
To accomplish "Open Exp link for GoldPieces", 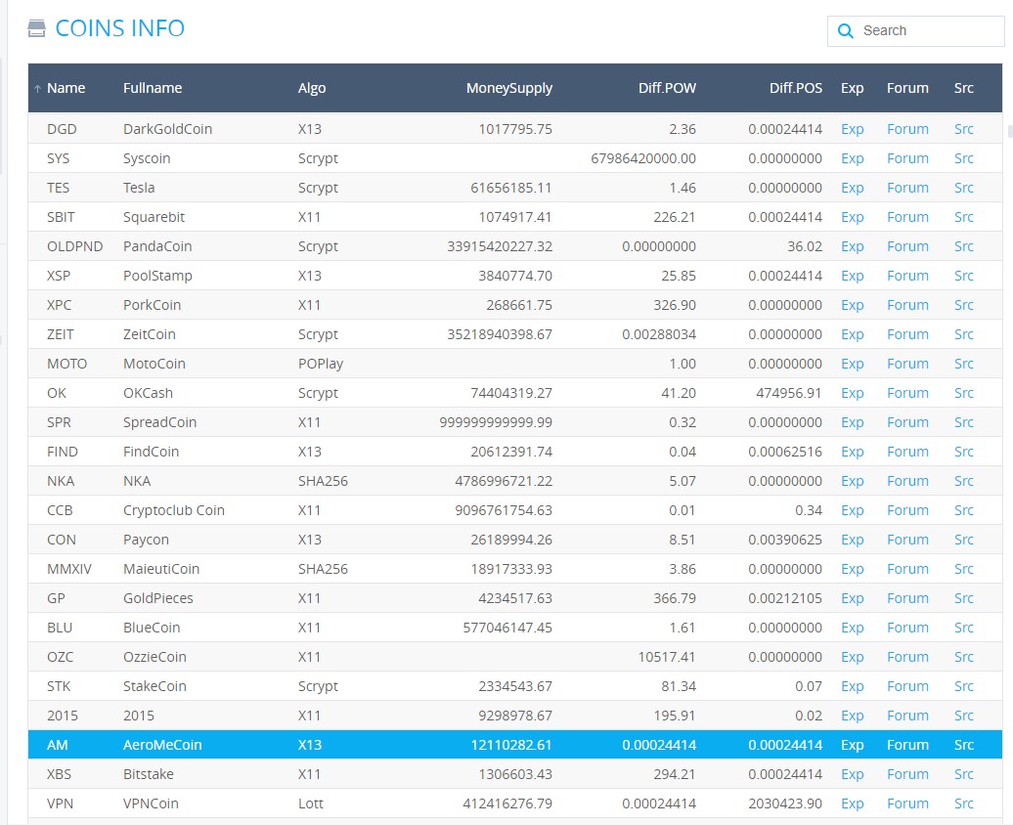I will pos(852,598).
